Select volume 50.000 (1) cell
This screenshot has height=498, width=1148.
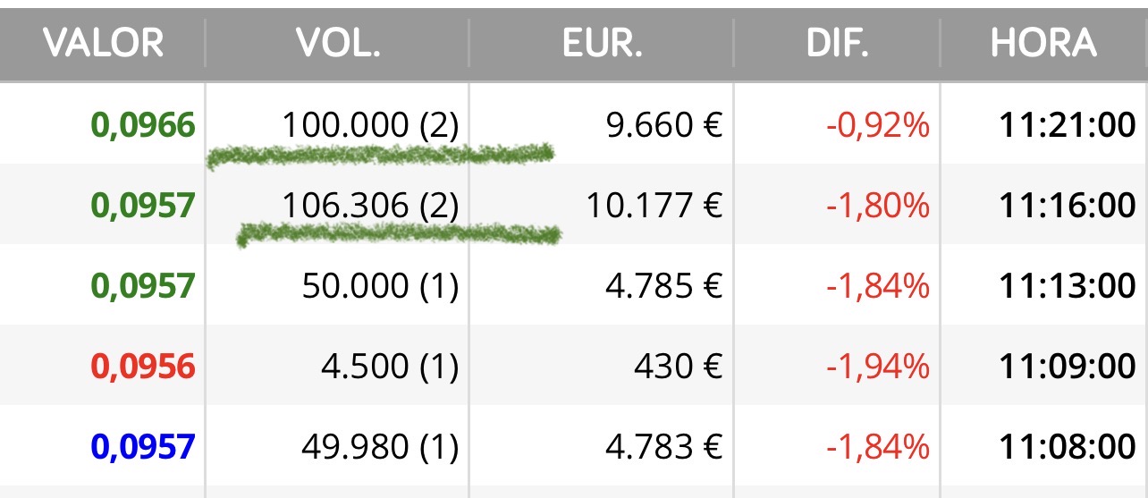380,286
